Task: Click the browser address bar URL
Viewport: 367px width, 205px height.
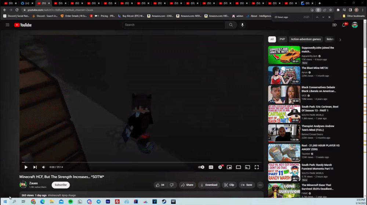Action: 60,10
